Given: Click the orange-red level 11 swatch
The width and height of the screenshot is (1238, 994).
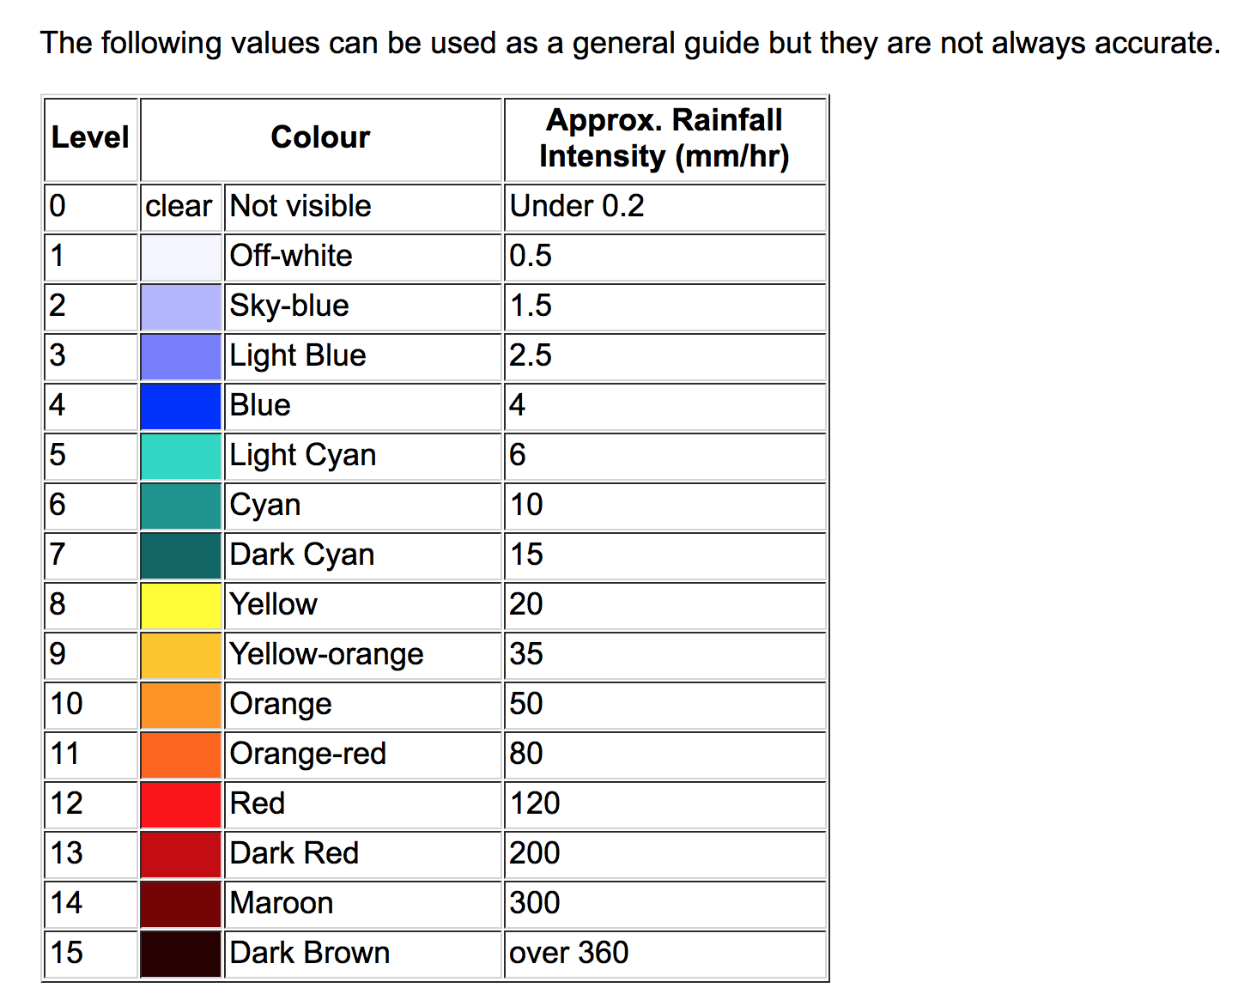Looking at the screenshot, I should coord(181,755).
